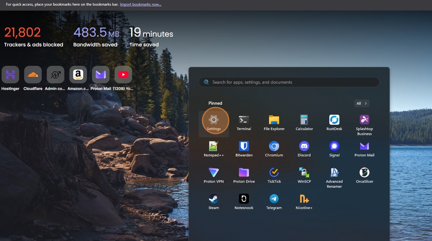
Task: Click the Start menu search field
Action: (x=289, y=82)
